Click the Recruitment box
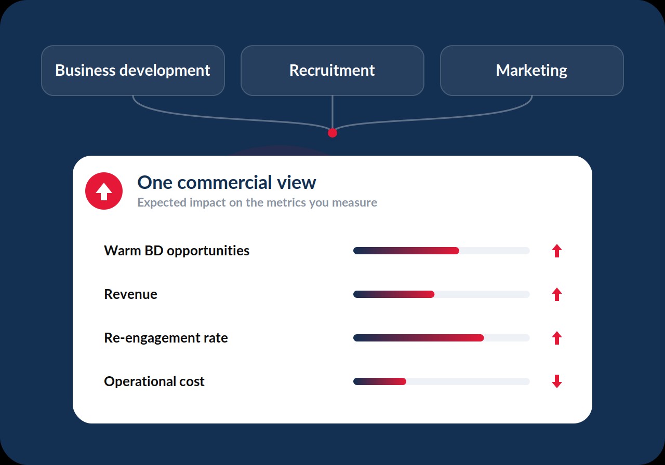The image size is (665, 465). point(332,71)
